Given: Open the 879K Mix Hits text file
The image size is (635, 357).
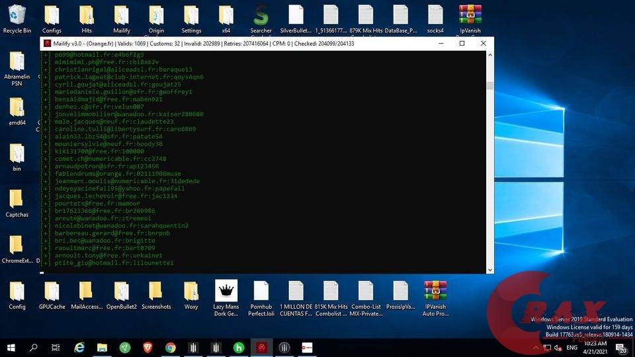Looking at the screenshot, I should [366, 19].
